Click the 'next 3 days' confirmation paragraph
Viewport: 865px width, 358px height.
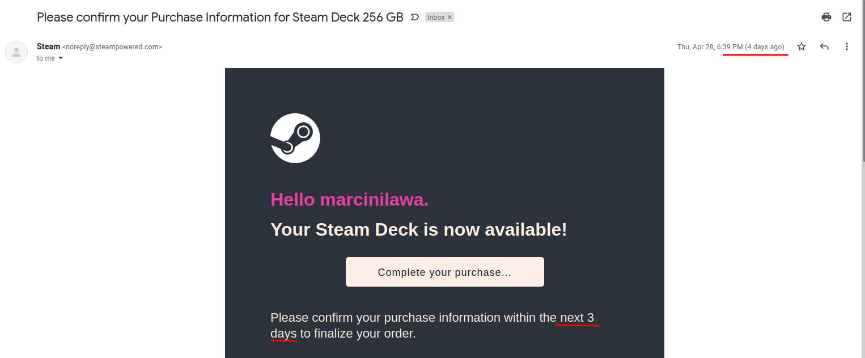[432, 326]
